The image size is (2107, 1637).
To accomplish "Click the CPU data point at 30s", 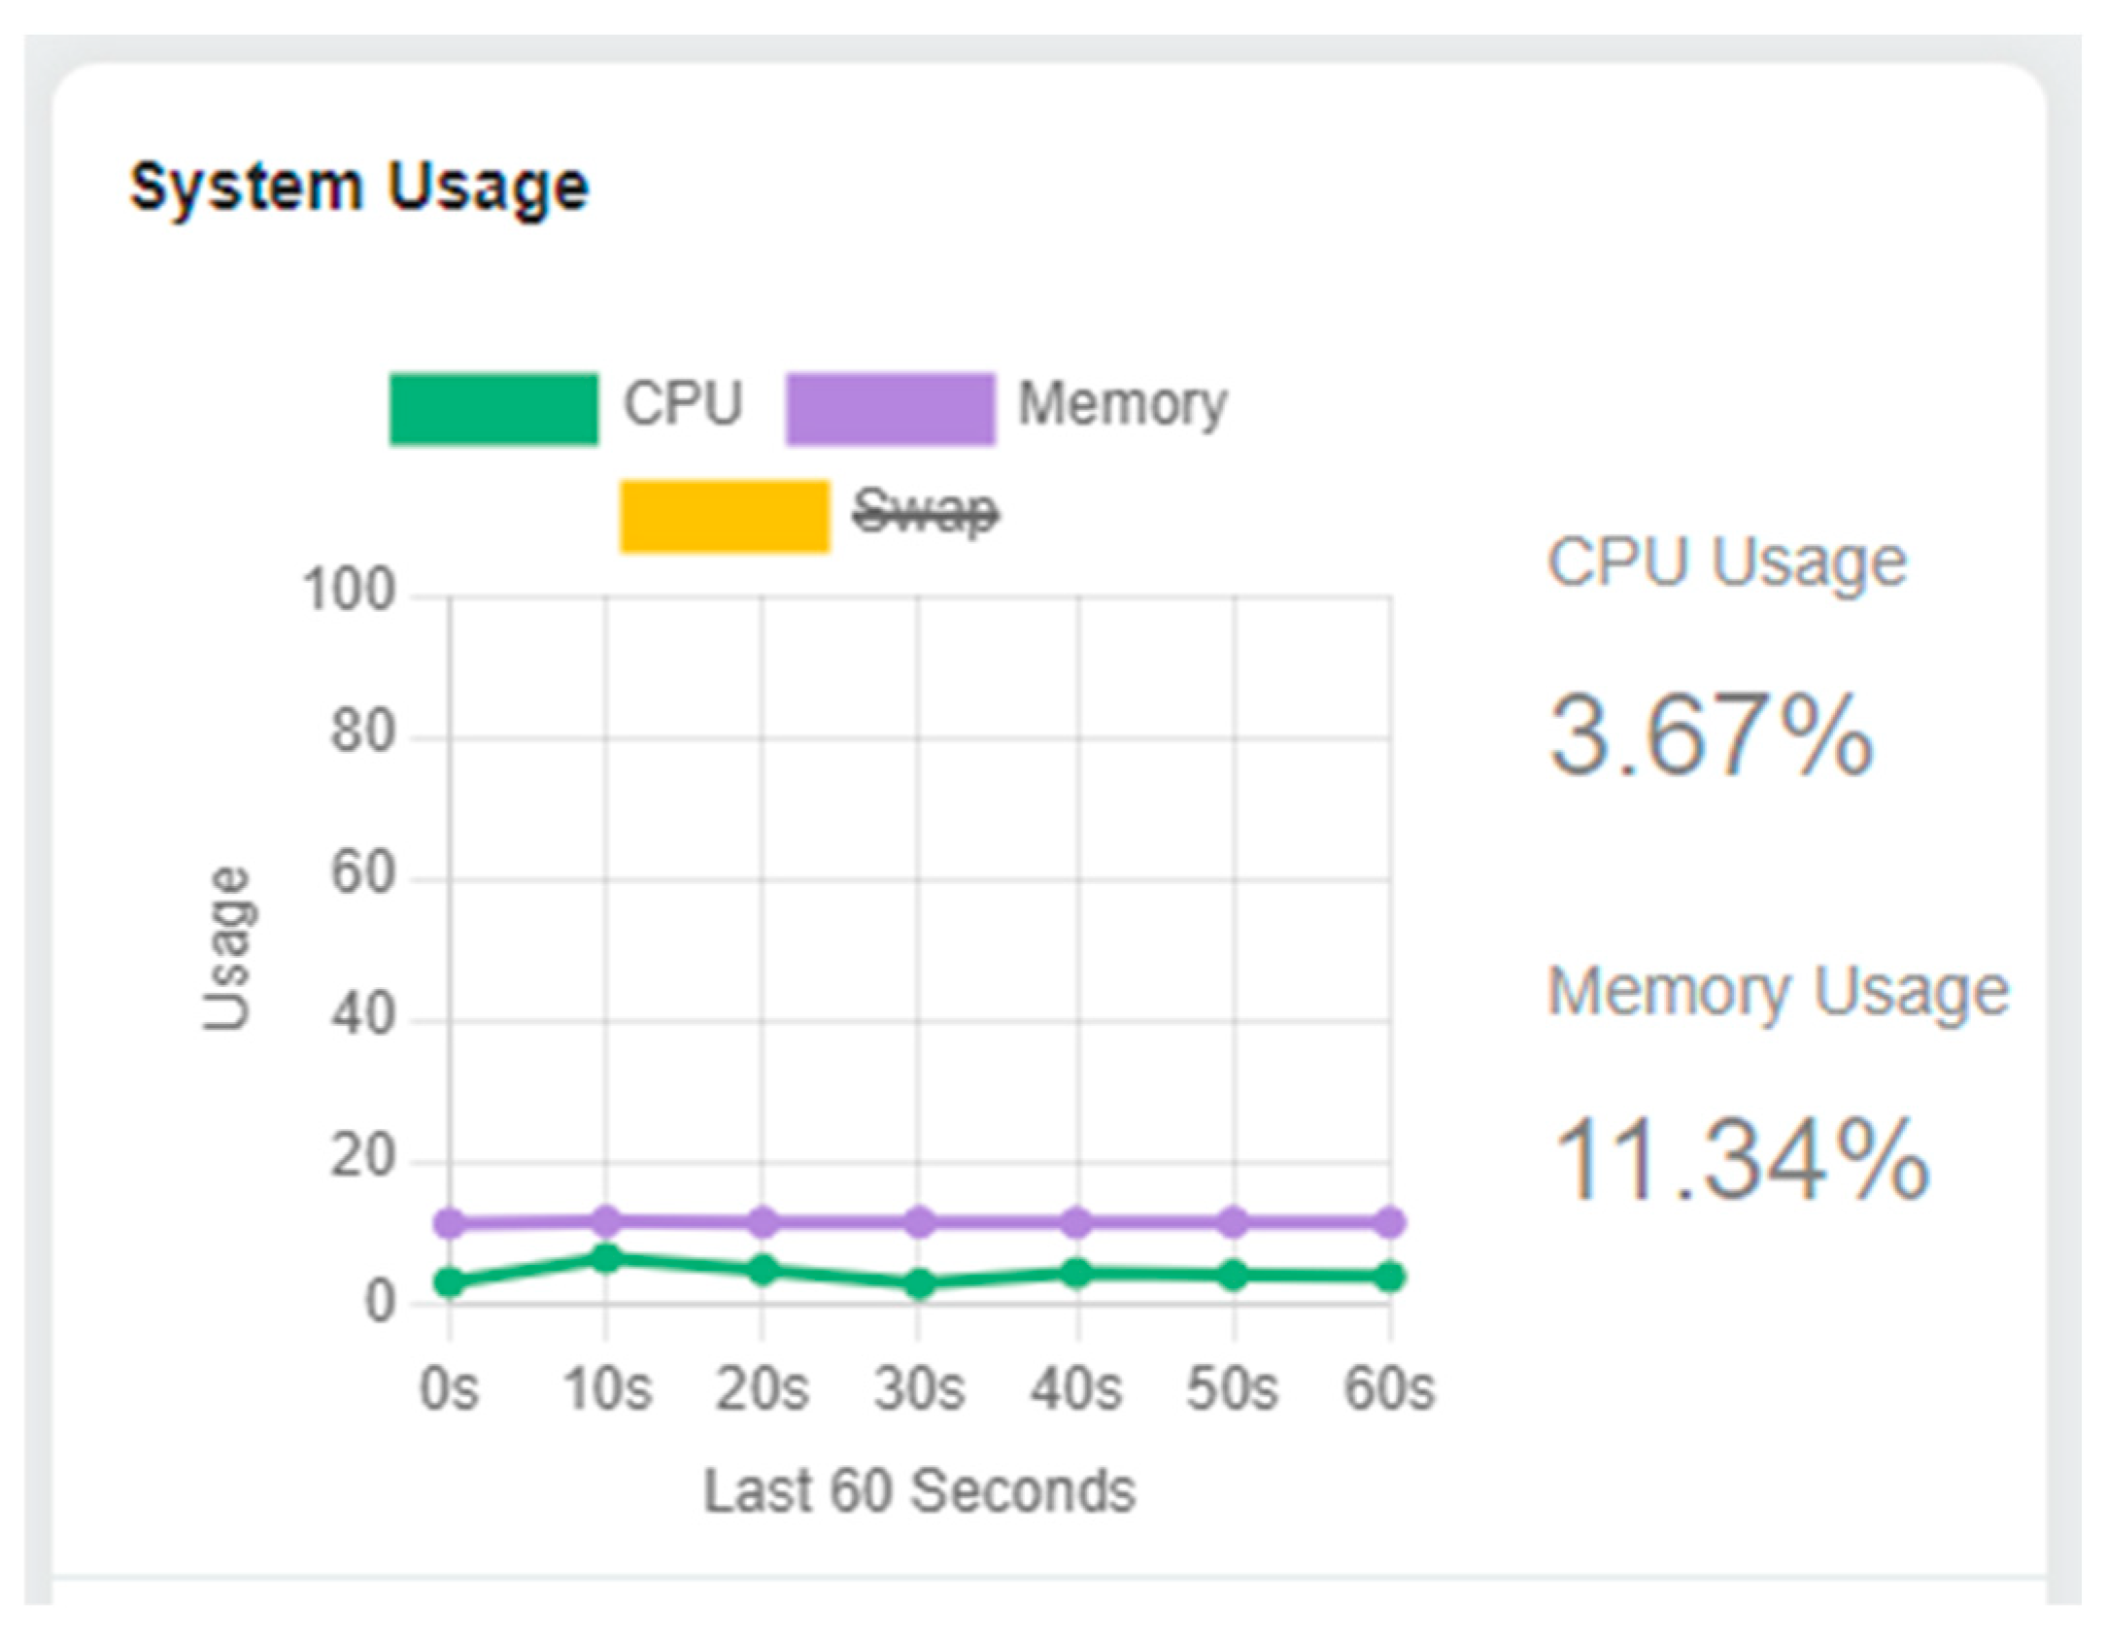I will point(920,1284).
